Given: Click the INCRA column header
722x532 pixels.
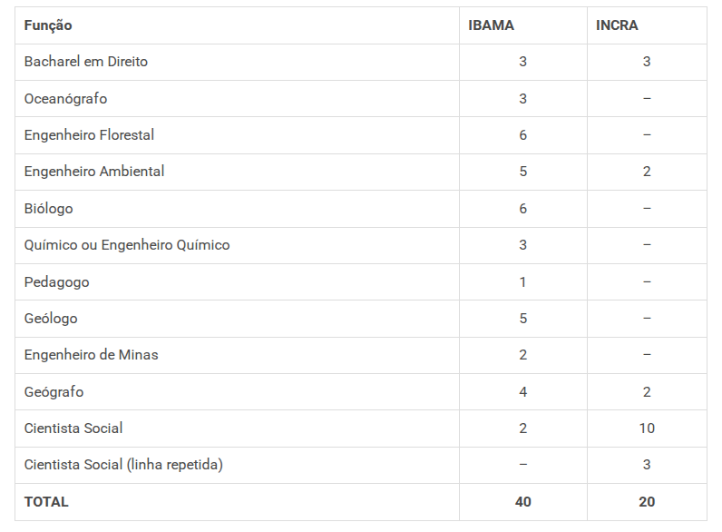Looking at the screenshot, I should (x=617, y=25).
